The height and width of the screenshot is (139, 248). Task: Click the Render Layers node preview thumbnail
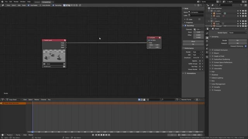[54, 56]
